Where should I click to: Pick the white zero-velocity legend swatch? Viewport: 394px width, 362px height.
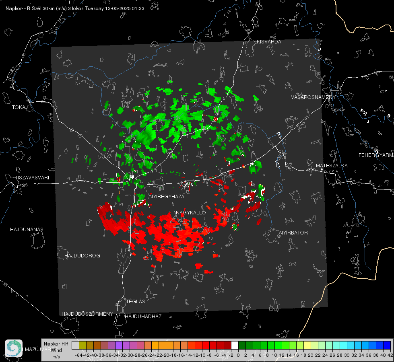(235, 345)
